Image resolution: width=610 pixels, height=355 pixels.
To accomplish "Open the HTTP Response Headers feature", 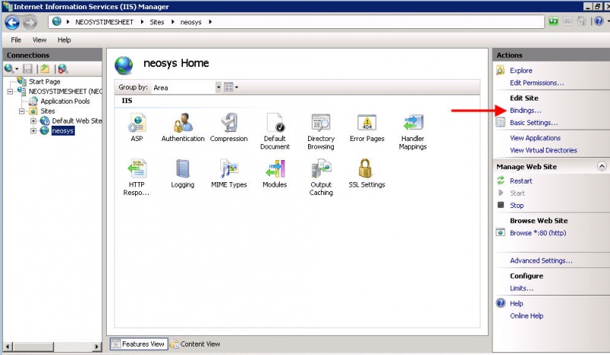I will (x=136, y=177).
